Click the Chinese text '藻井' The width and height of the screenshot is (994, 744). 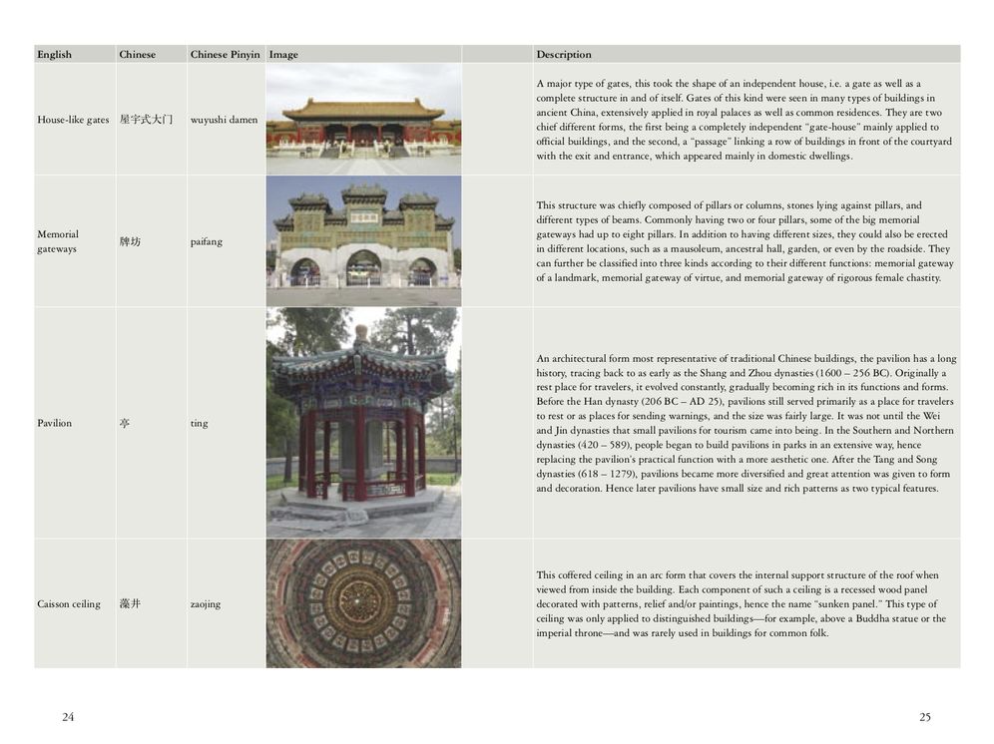pyautogui.click(x=130, y=604)
